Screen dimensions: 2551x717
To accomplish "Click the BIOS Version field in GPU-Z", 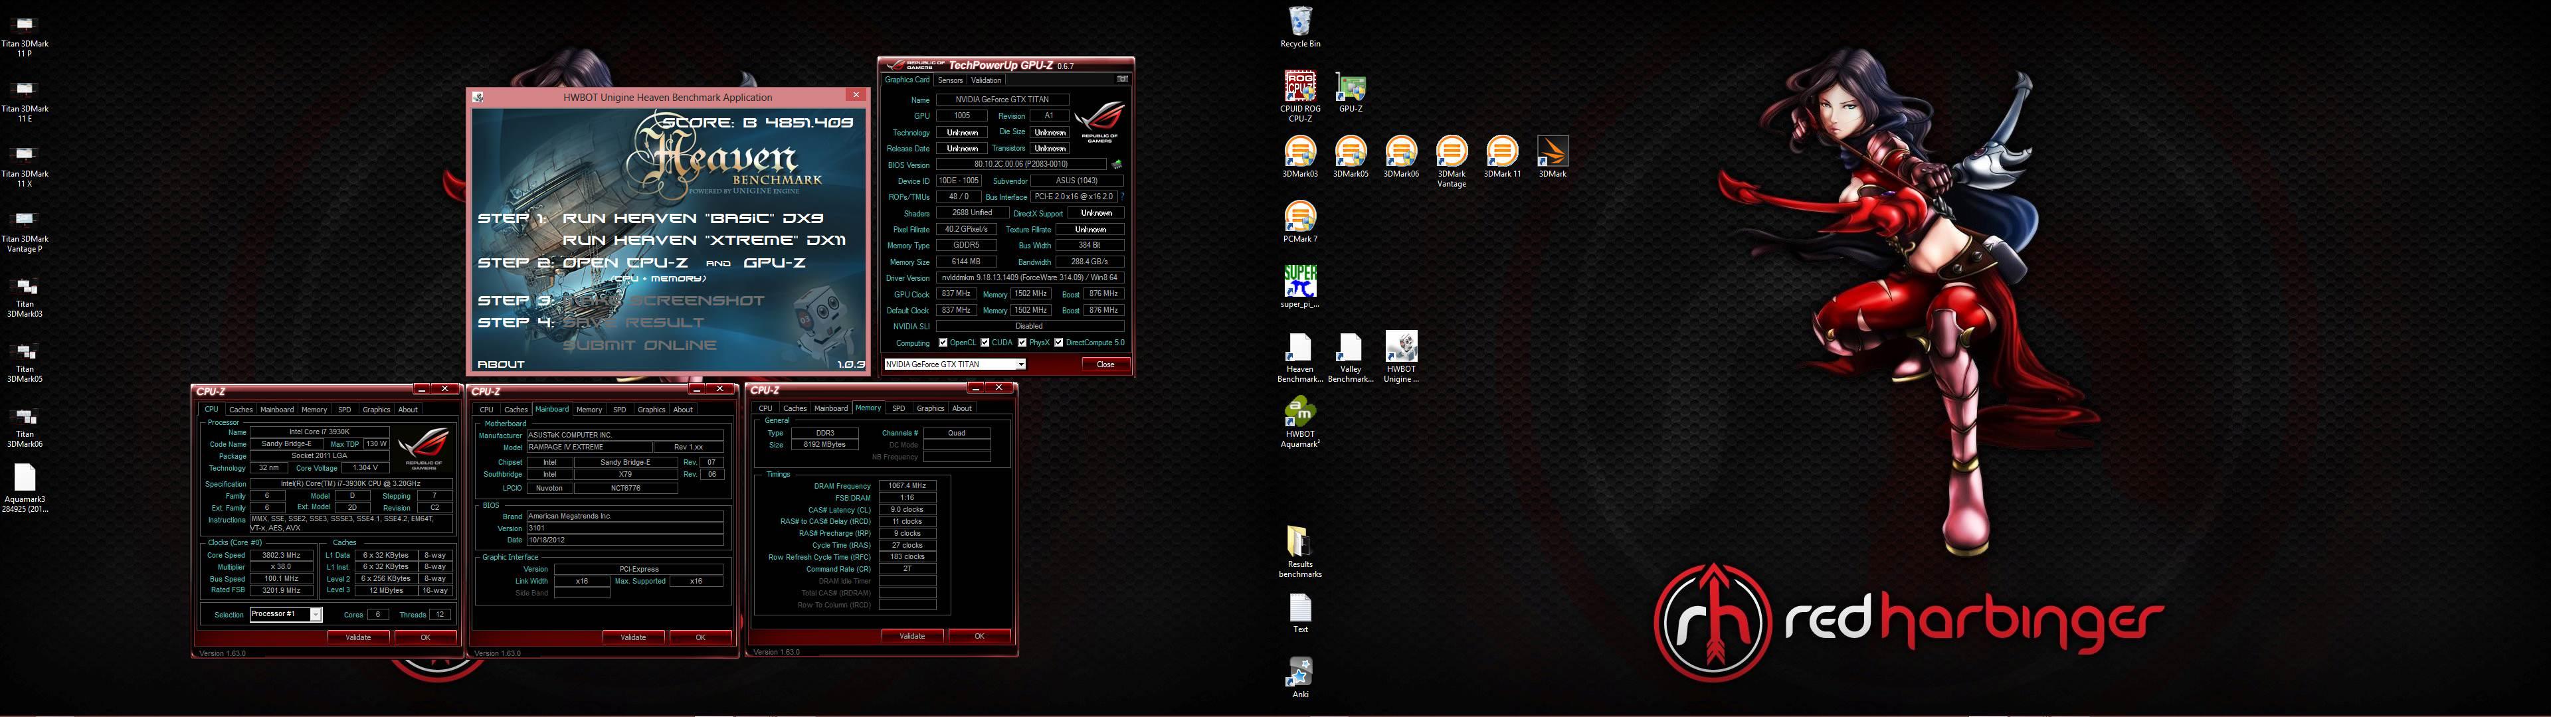I will click(1021, 165).
